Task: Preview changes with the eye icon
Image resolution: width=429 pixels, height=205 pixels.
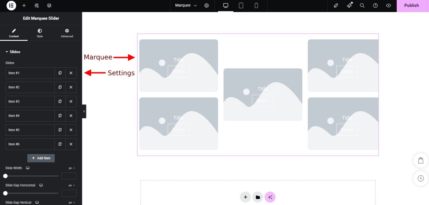Action: pyautogui.click(x=389, y=6)
